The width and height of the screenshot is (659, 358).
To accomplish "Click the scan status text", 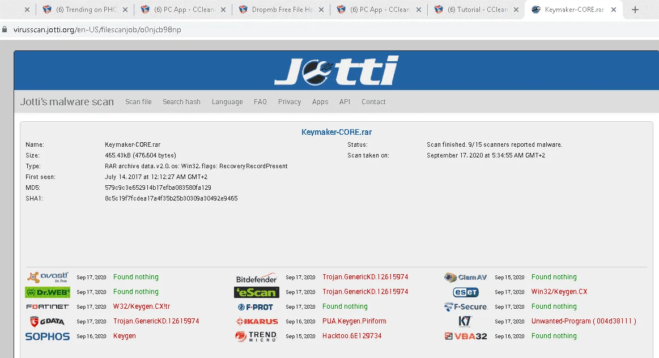I will (x=494, y=144).
